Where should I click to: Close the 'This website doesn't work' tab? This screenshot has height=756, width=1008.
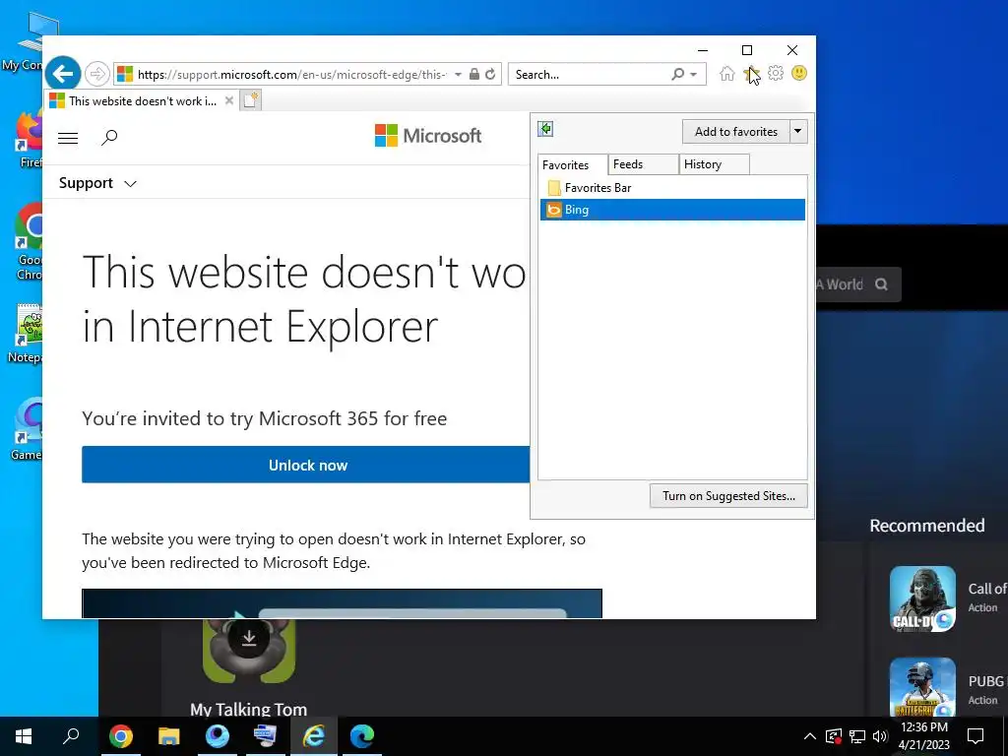[x=228, y=101]
